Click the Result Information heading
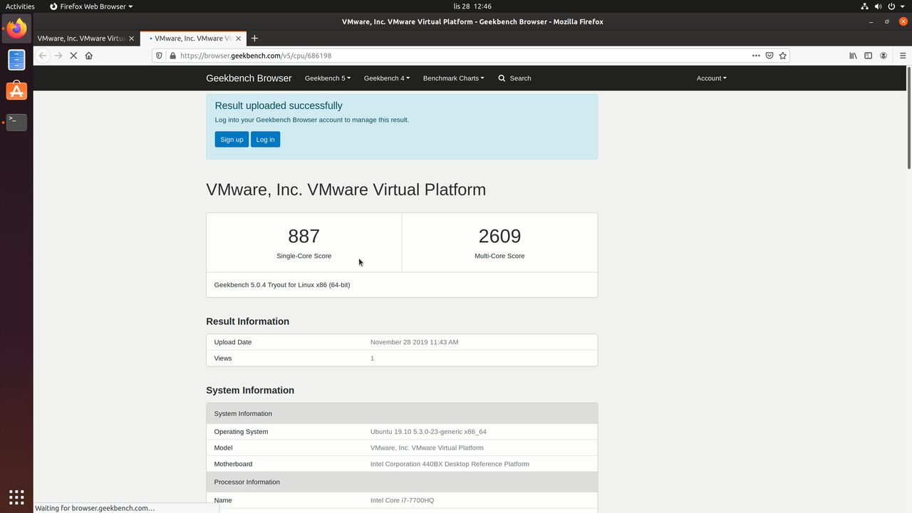 247,321
